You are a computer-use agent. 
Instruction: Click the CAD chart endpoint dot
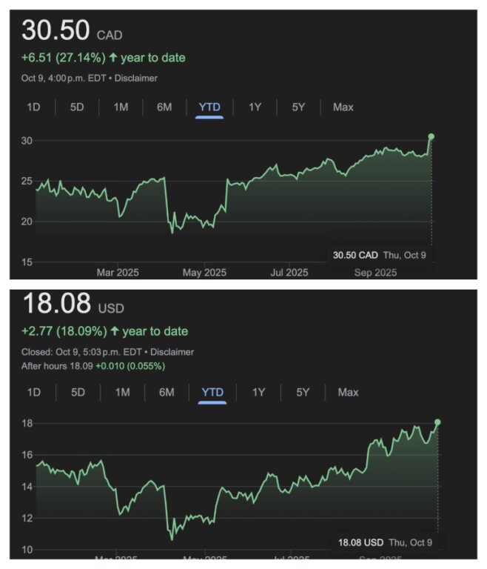(431, 136)
